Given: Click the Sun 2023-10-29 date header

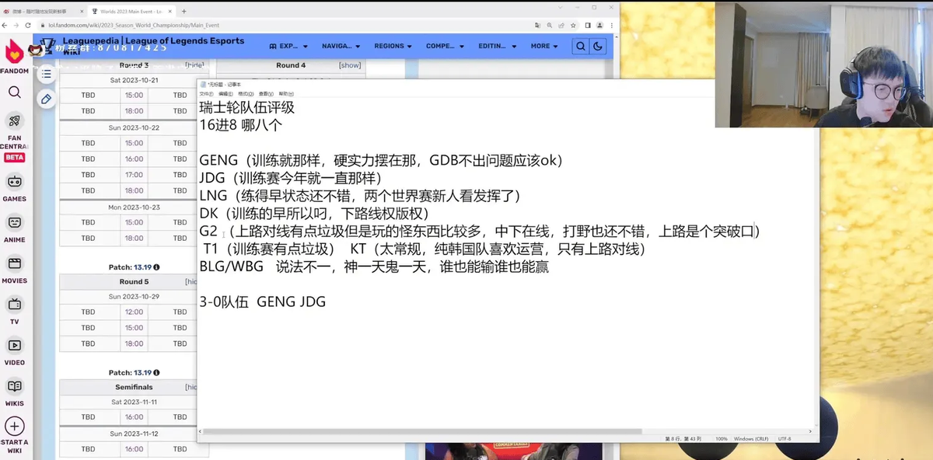Looking at the screenshot, I should click(x=134, y=296).
